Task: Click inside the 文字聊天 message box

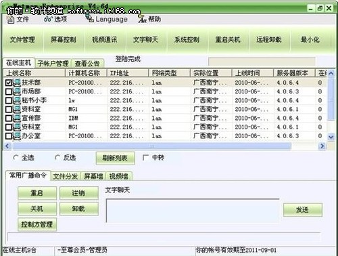Action: 193,211
